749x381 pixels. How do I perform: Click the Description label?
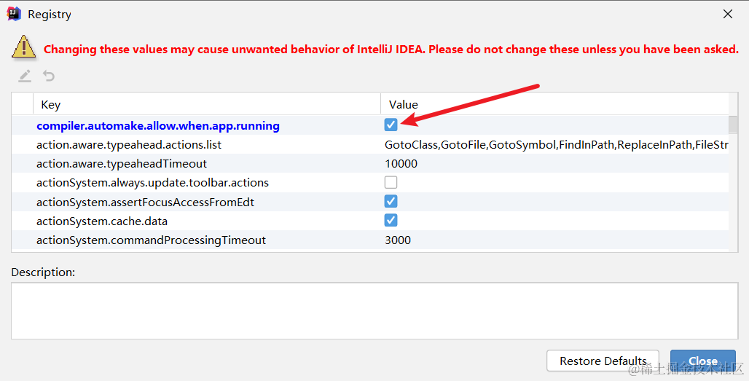[x=43, y=272]
